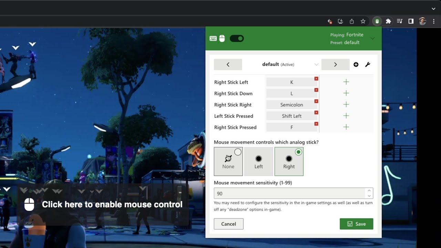The image size is (441, 248).
Task: Click here to enable mouse control overlay
Action: tap(104, 205)
